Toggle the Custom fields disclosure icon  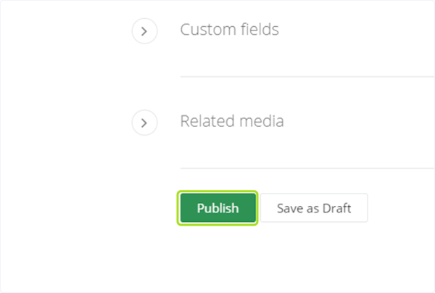[144, 31]
